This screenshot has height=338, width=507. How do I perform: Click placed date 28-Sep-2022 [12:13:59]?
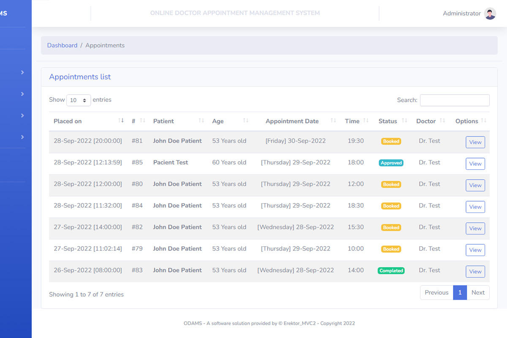(x=88, y=162)
